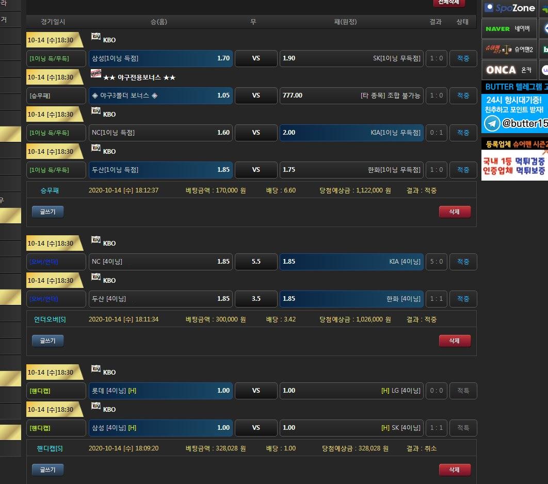Click the 경기일시 column header
Viewport: 548px width, 484px height.
pos(53,22)
